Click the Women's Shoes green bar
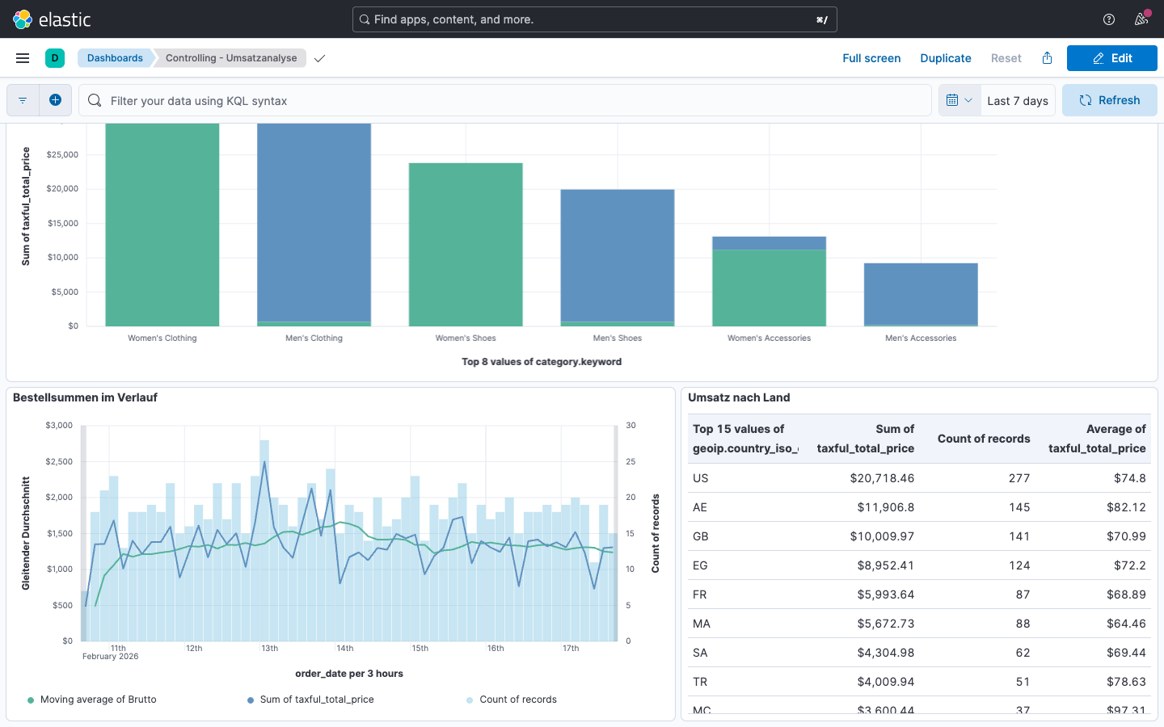Image resolution: width=1164 pixels, height=727 pixels. point(466,244)
